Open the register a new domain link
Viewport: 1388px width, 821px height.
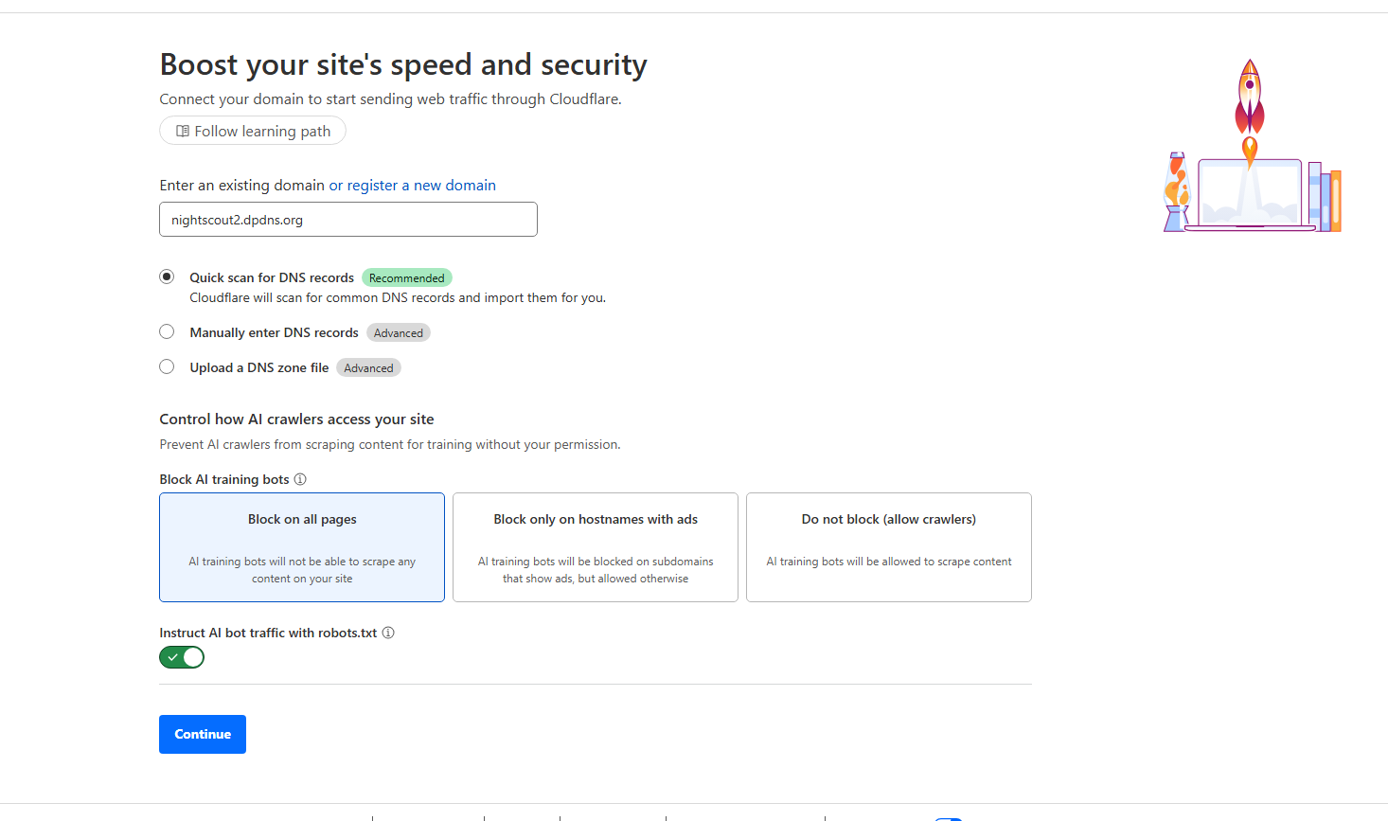(421, 186)
